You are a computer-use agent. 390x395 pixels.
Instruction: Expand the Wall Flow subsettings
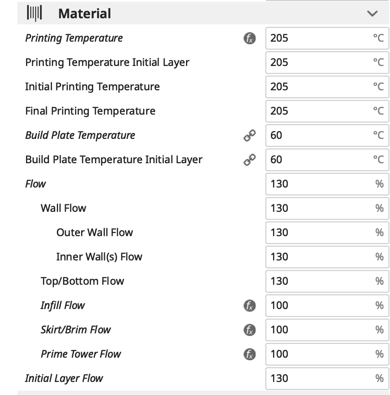coord(63,208)
